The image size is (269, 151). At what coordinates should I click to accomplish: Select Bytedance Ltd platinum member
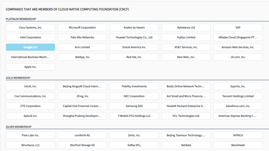(186, 28)
